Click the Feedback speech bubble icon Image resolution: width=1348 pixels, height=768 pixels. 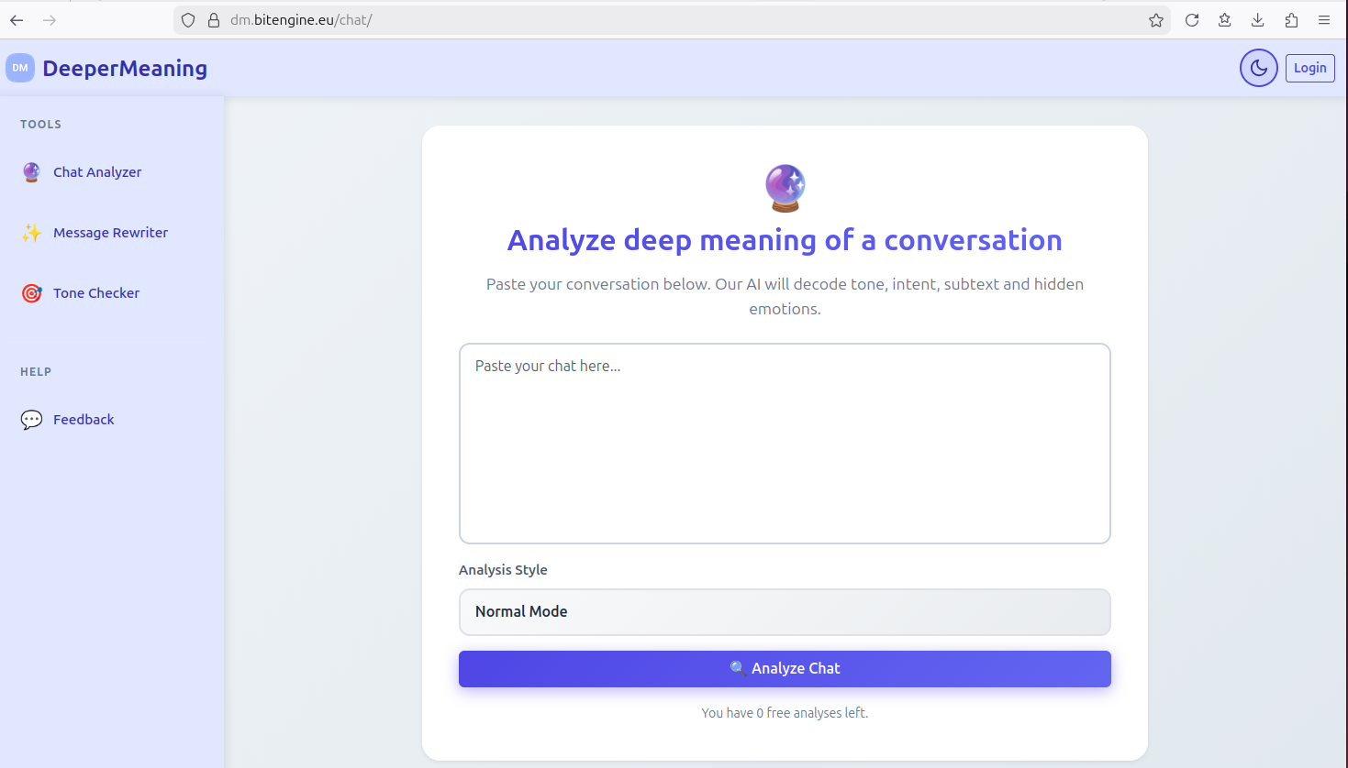(x=31, y=419)
